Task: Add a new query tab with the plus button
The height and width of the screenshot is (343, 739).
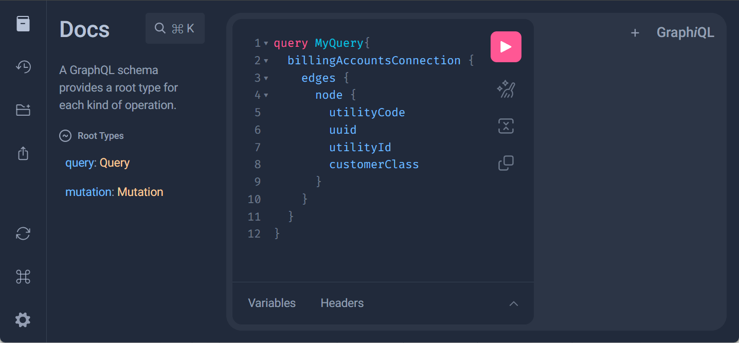Action: [x=635, y=32]
